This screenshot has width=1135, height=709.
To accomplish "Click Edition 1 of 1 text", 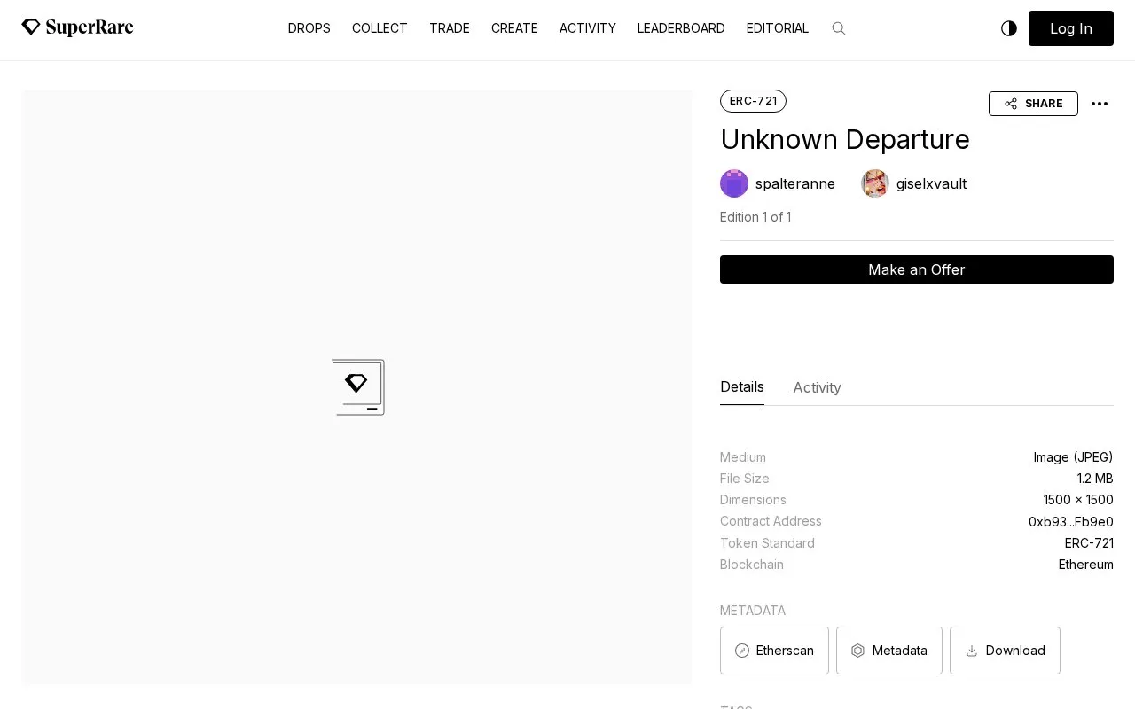I will (755, 217).
